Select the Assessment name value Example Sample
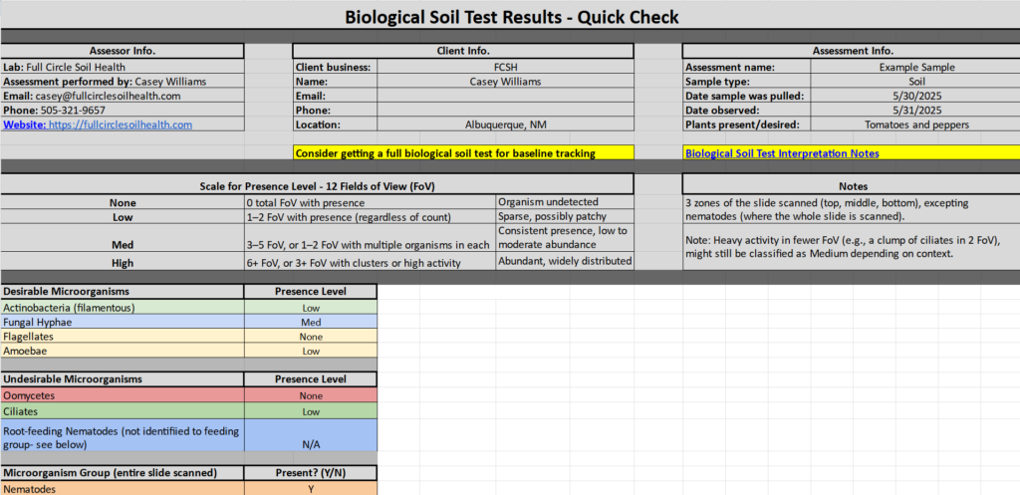 click(x=914, y=67)
